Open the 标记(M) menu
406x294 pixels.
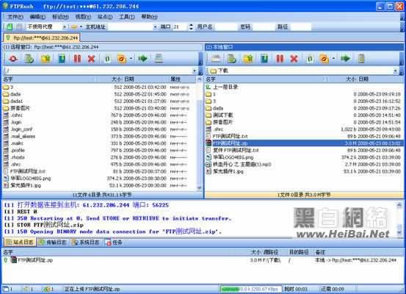[x=60, y=17]
